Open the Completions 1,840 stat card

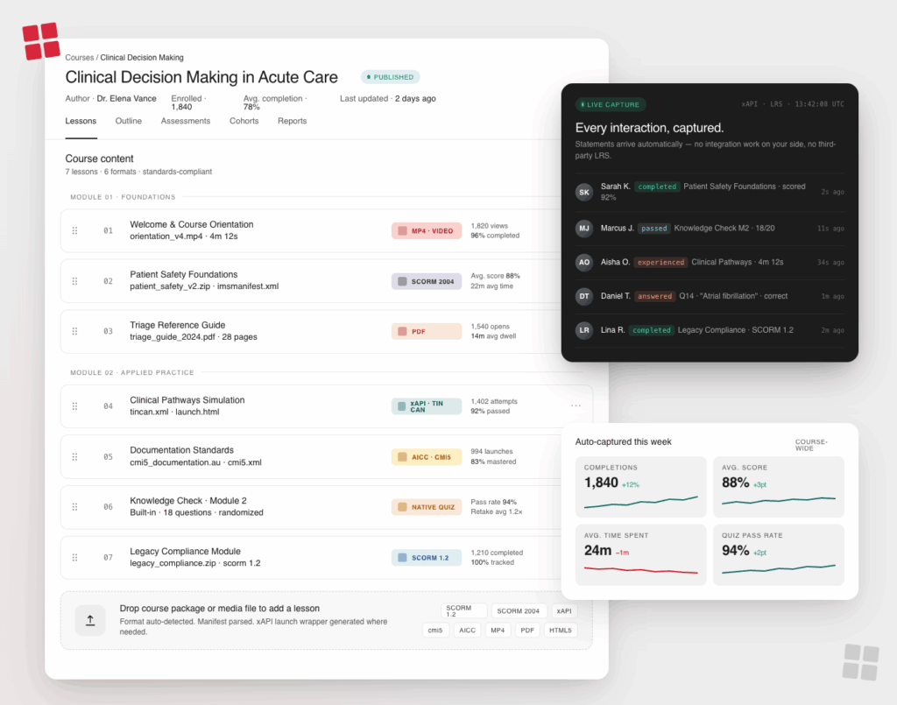[x=640, y=487]
